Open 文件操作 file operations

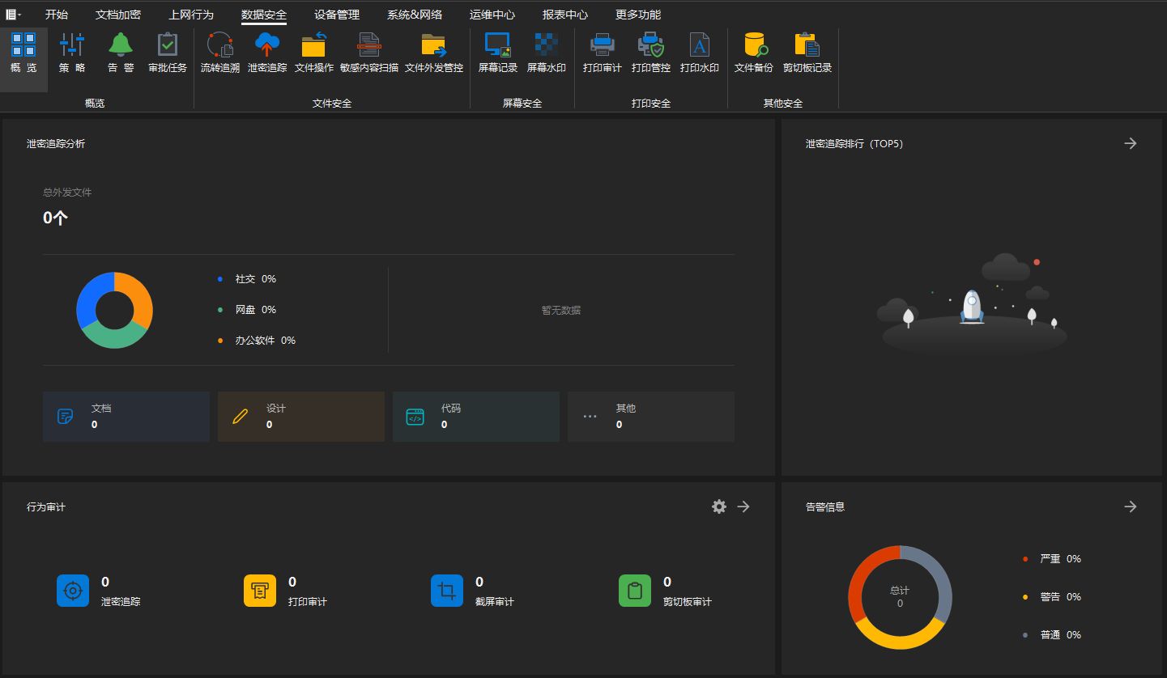click(314, 53)
